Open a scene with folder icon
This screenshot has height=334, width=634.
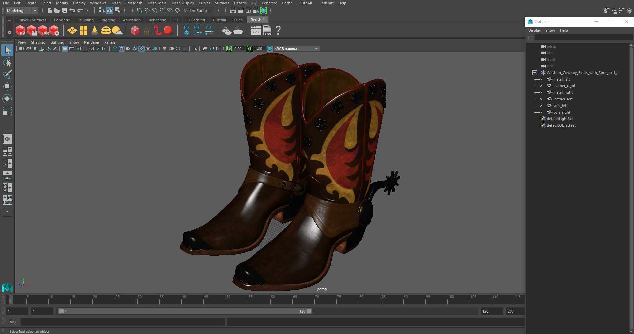(57, 11)
